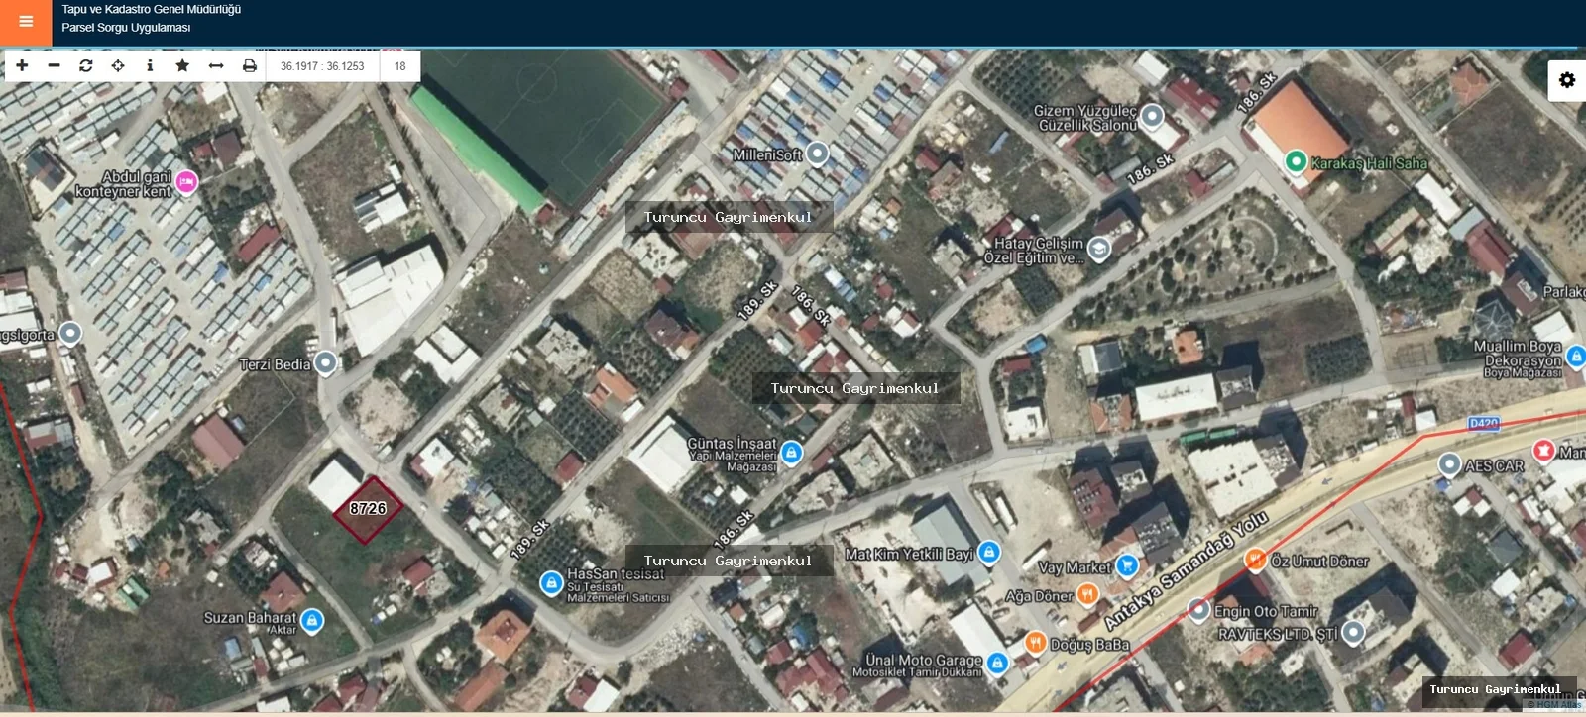The width and height of the screenshot is (1586, 717).
Task: Print the map using the printer icon
Action: [x=250, y=65]
